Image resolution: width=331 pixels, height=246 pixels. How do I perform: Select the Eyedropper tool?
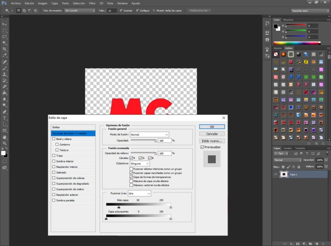pyautogui.click(x=5, y=55)
